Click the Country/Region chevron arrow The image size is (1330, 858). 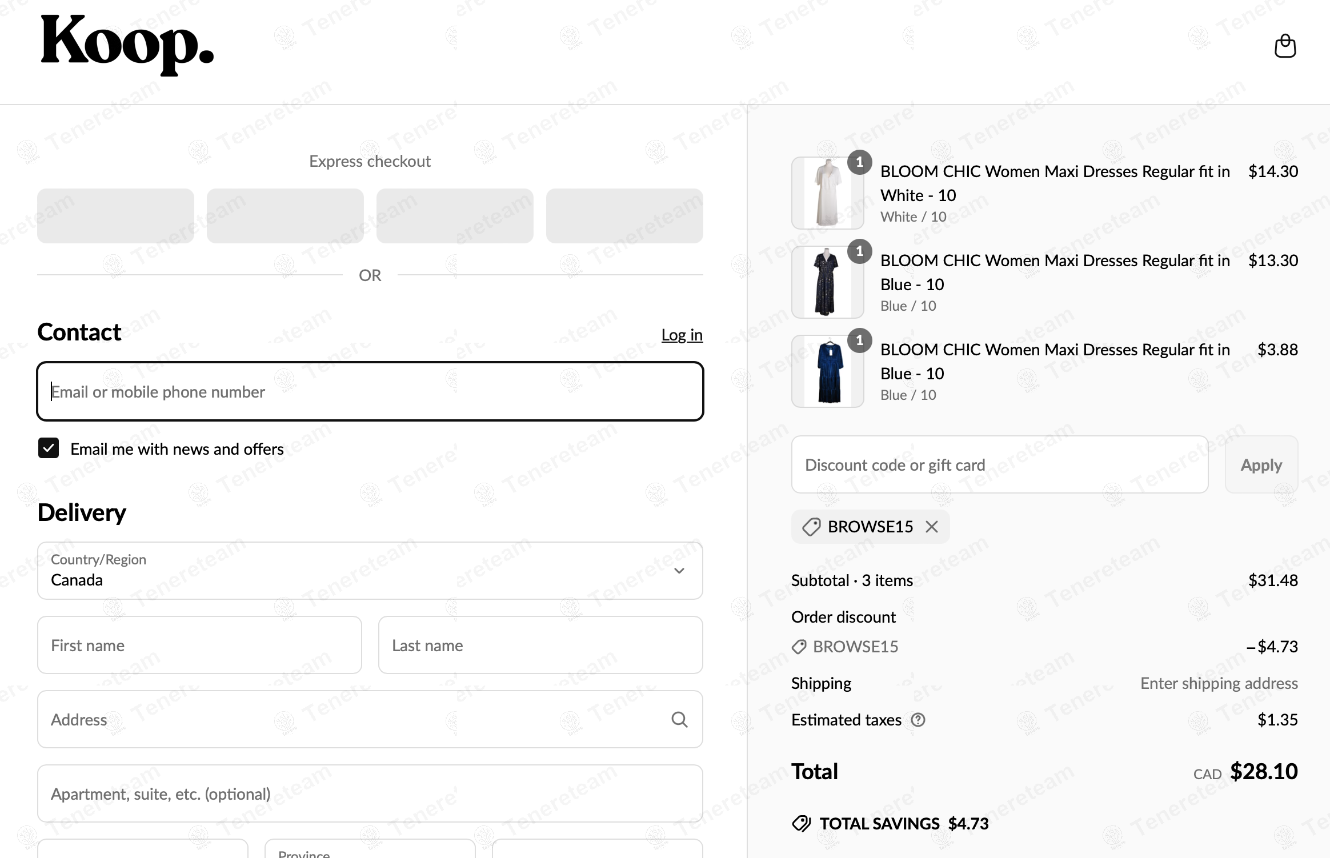click(x=679, y=571)
